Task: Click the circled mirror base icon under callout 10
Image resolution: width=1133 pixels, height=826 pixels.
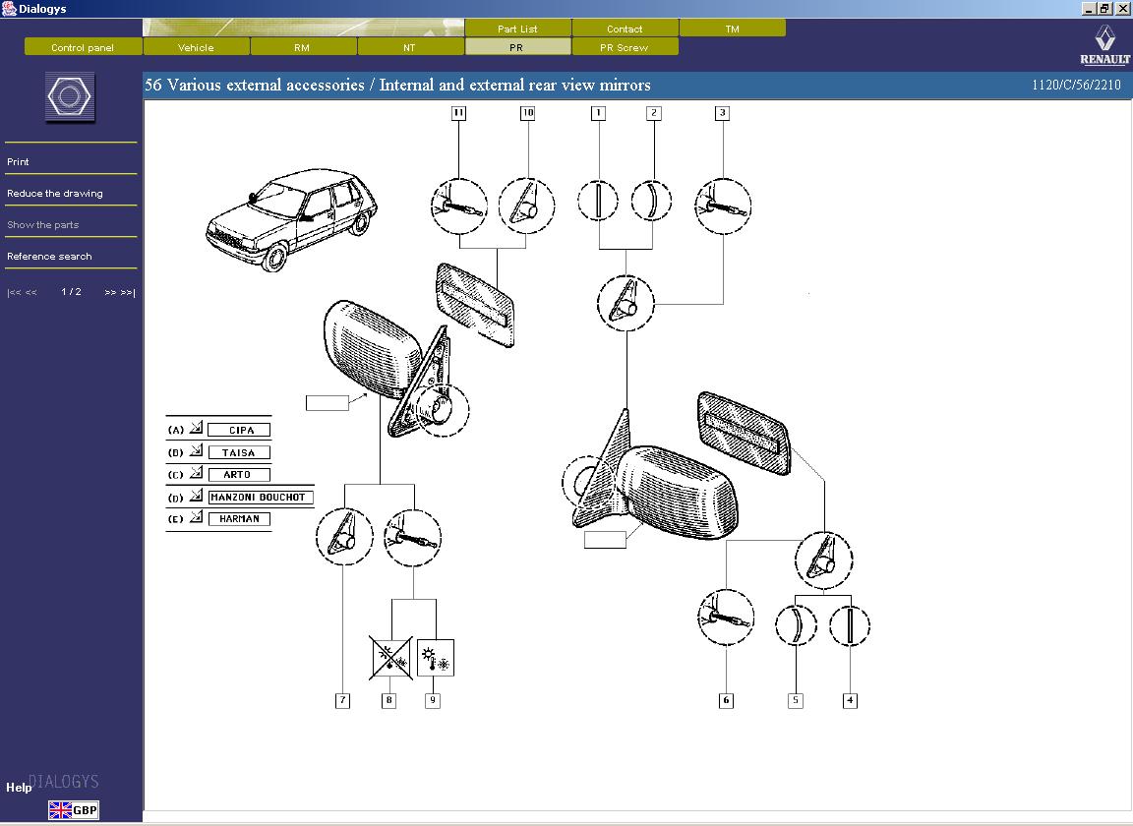Action: pyautogui.click(x=527, y=206)
